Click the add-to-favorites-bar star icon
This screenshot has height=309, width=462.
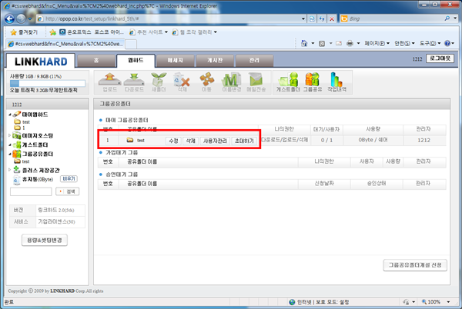tap(52, 32)
